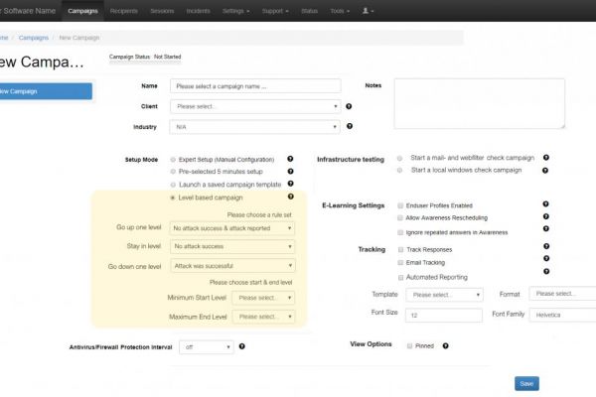Check the Email Tracking option
Viewport: 596px width, 397px height.
click(399, 262)
